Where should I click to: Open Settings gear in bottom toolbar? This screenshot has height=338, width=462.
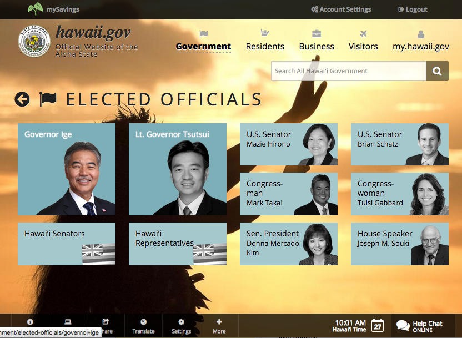pyautogui.click(x=181, y=326)
